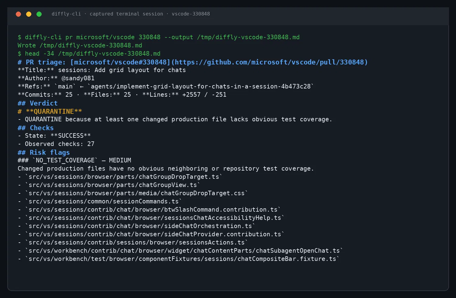Select the 'diffly-cli pr microsoft/vscode 330848' command line
This screenshot has width=456, height=298.
[159, 37]
